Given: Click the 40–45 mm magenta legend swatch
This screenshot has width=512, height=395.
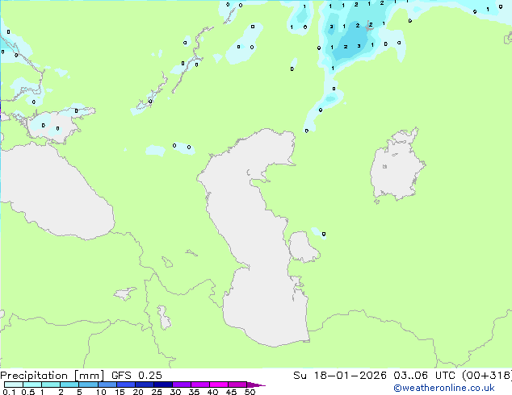Looking at the screenshot, I should tap(219, 385).
